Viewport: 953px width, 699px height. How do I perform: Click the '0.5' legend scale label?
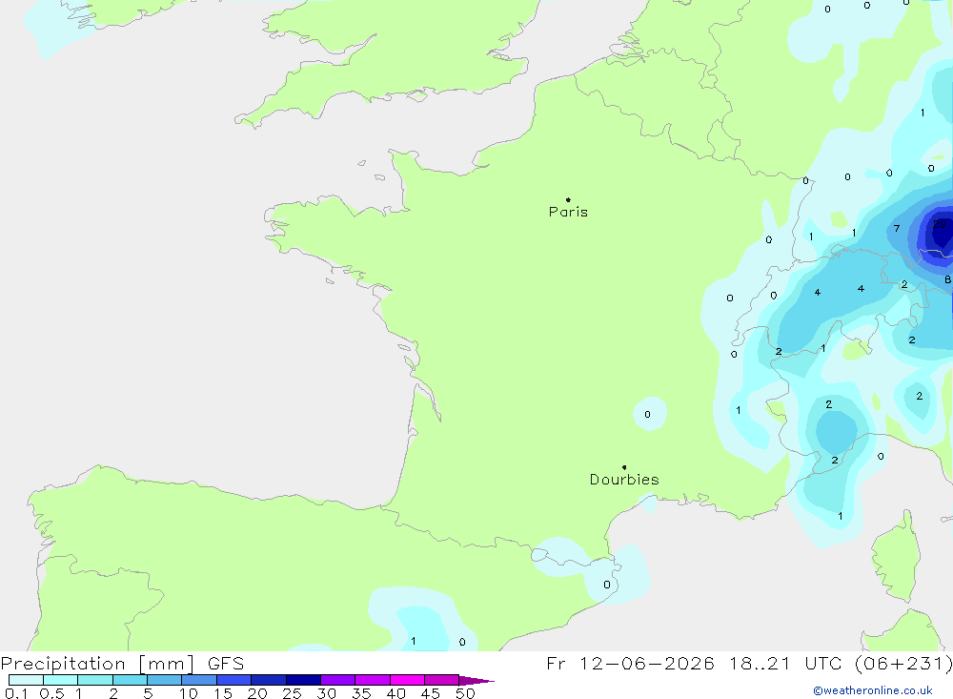click(51, 693)
